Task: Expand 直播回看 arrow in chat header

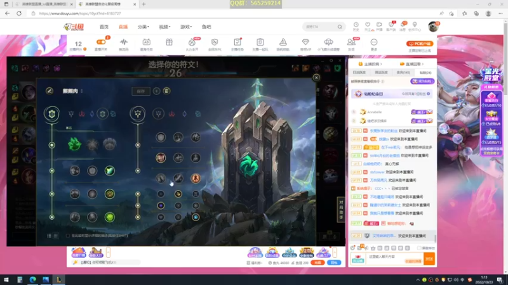Action: coord(422,64)
